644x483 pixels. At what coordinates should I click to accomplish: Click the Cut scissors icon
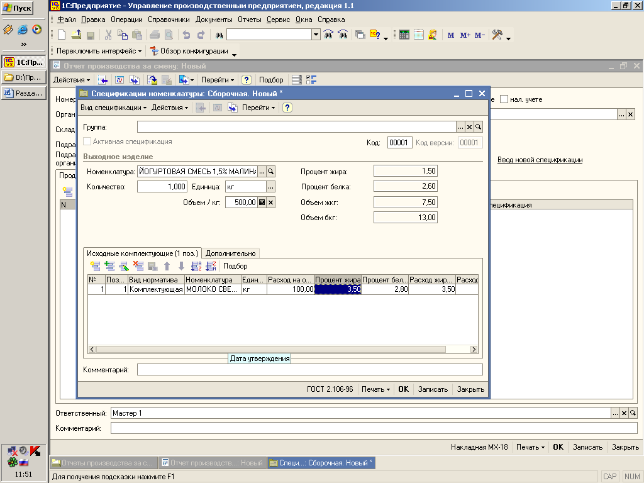[108, 35]
